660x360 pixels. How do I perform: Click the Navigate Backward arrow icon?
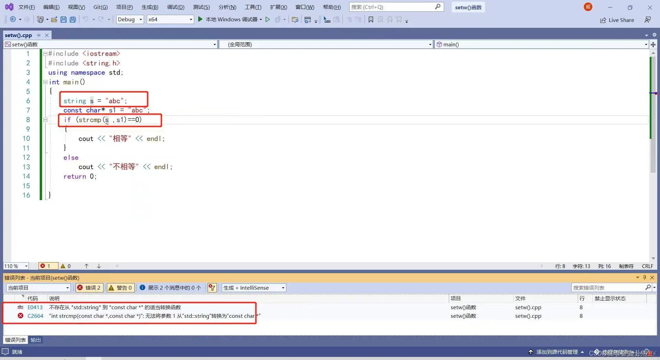pyautogui.click(x=13, y=20)
